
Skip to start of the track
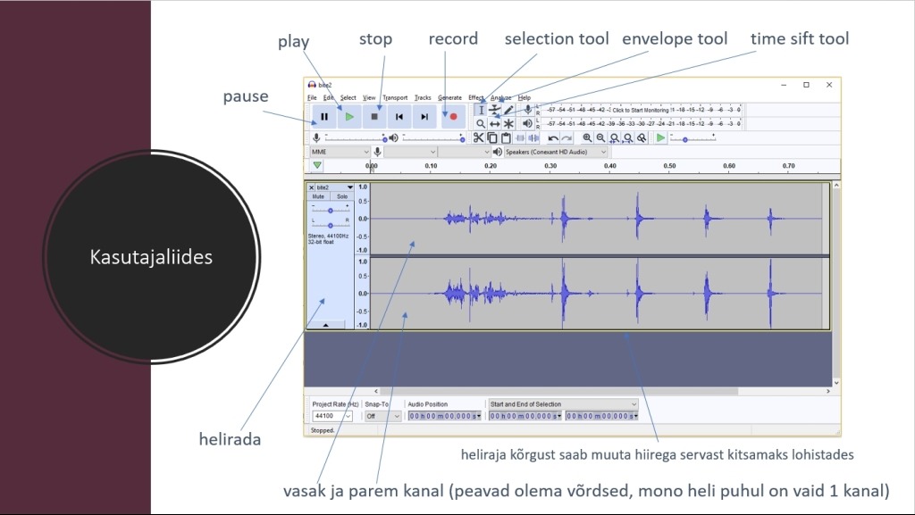click(399, 117)
